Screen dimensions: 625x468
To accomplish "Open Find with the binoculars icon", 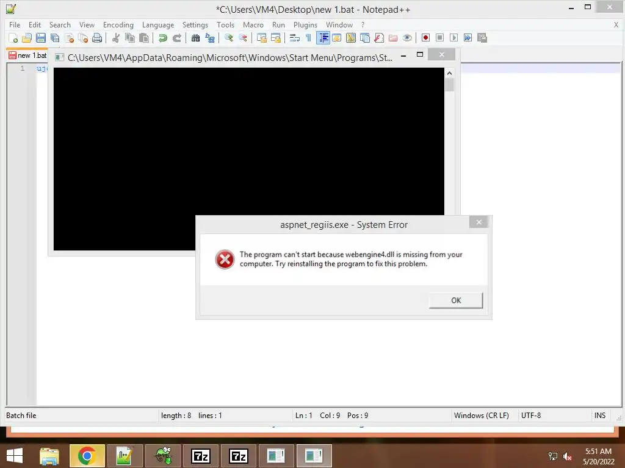I will [x=195, y=38].
